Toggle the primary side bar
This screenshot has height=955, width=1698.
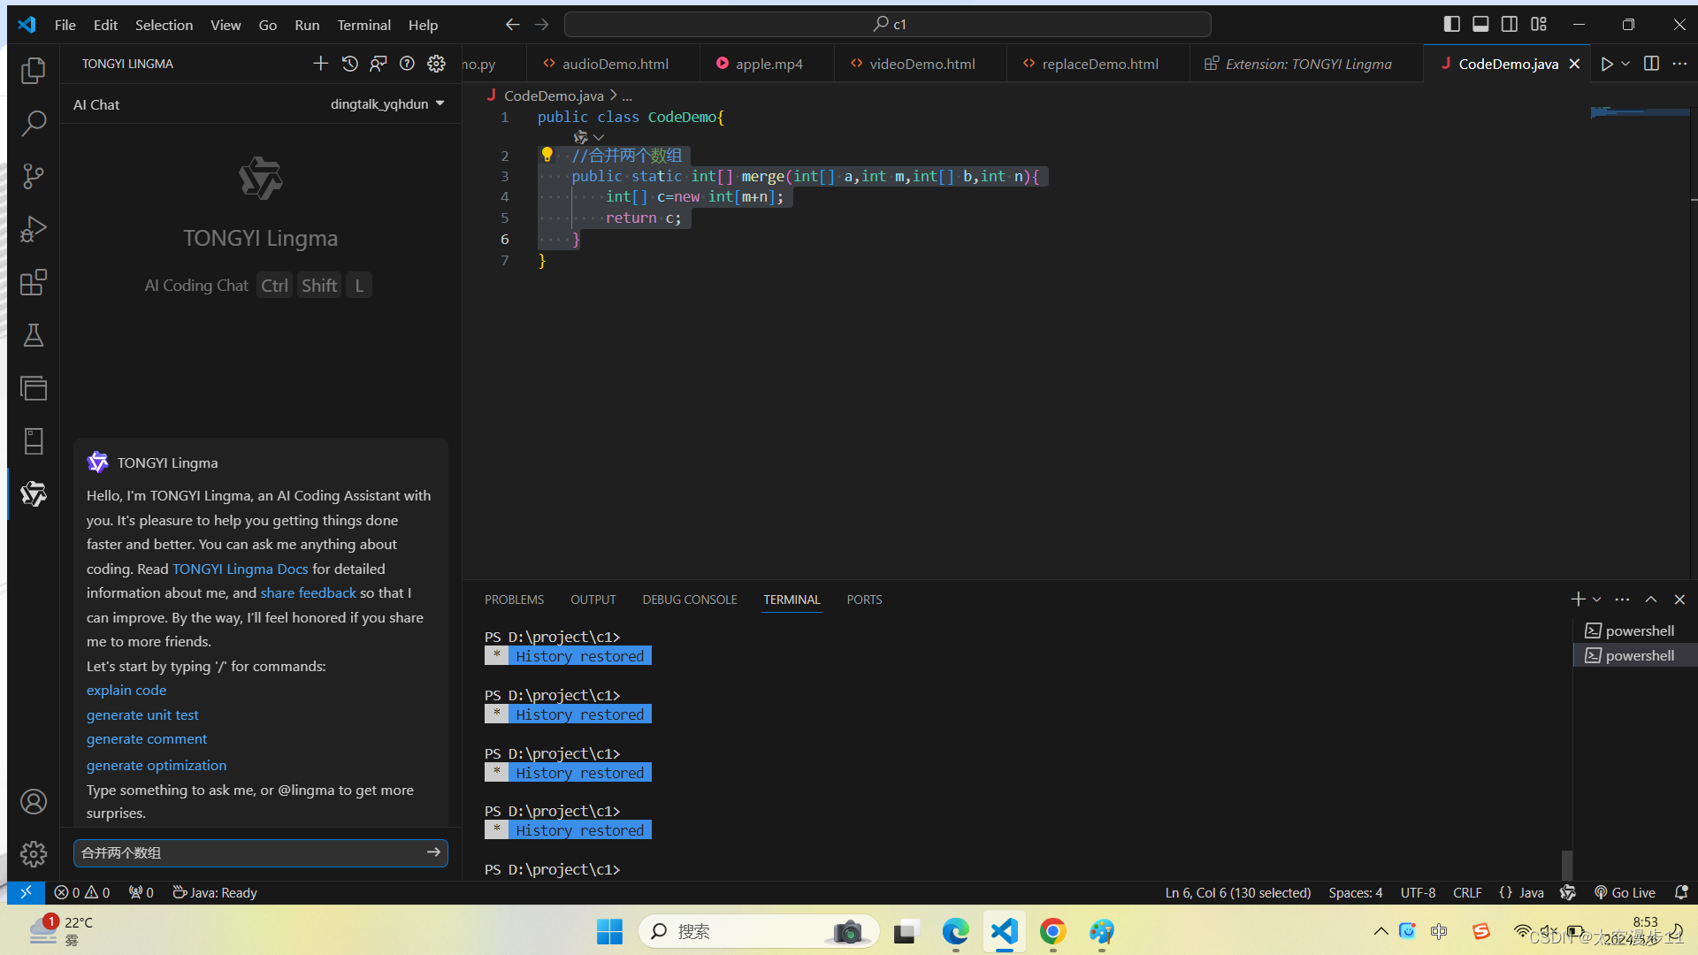point(1451,25)
